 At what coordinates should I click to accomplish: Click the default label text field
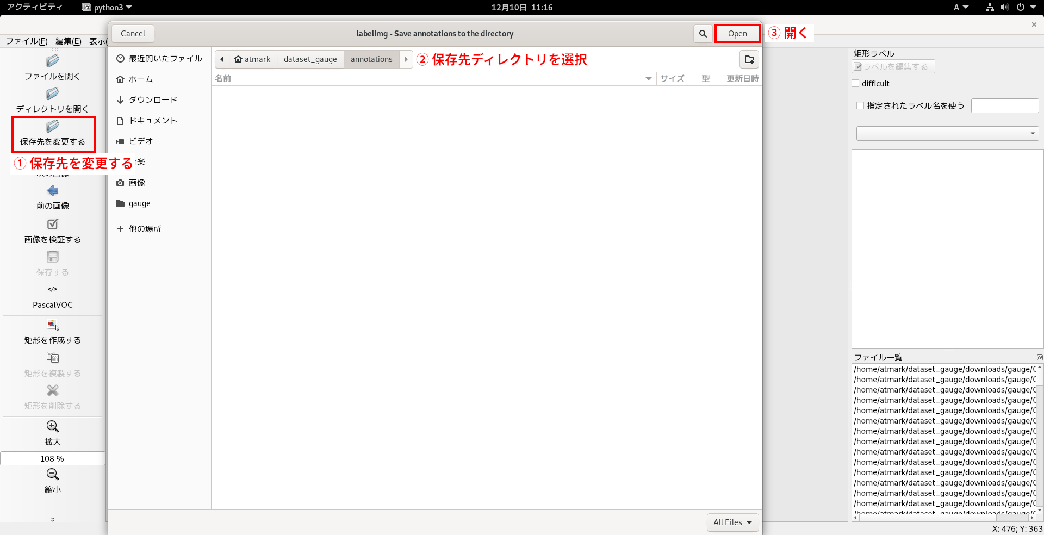point(1005,106)
